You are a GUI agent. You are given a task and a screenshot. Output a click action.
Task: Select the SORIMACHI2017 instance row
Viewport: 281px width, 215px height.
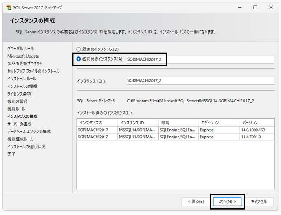176,130
